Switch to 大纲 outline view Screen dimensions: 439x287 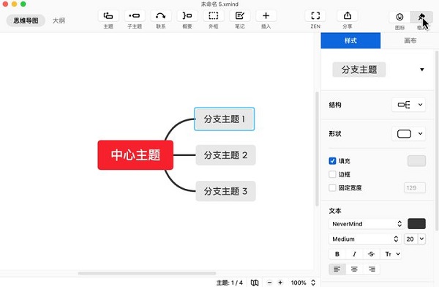(59, 20)
